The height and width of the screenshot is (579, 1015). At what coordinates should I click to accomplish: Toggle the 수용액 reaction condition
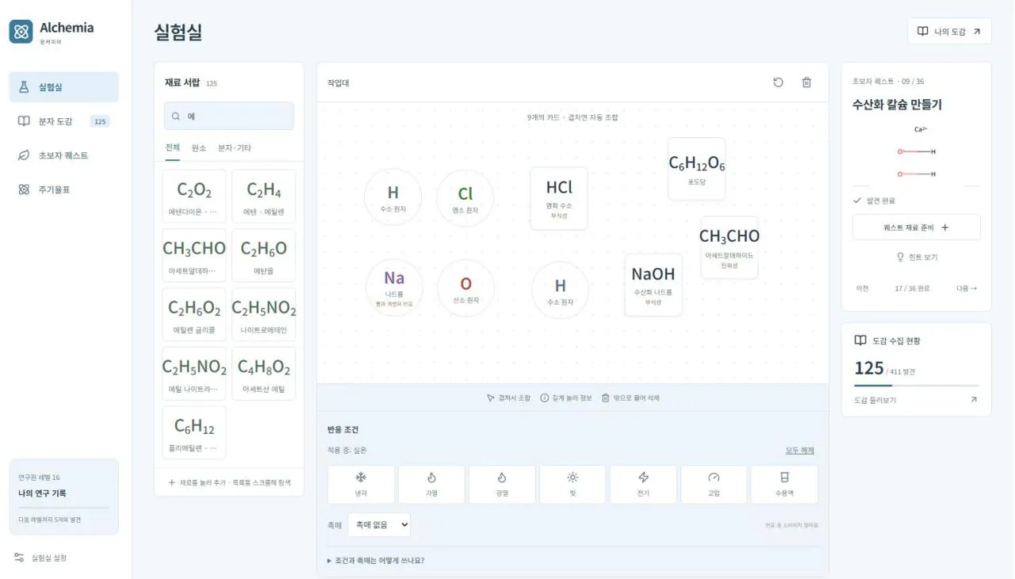[784, 484]
